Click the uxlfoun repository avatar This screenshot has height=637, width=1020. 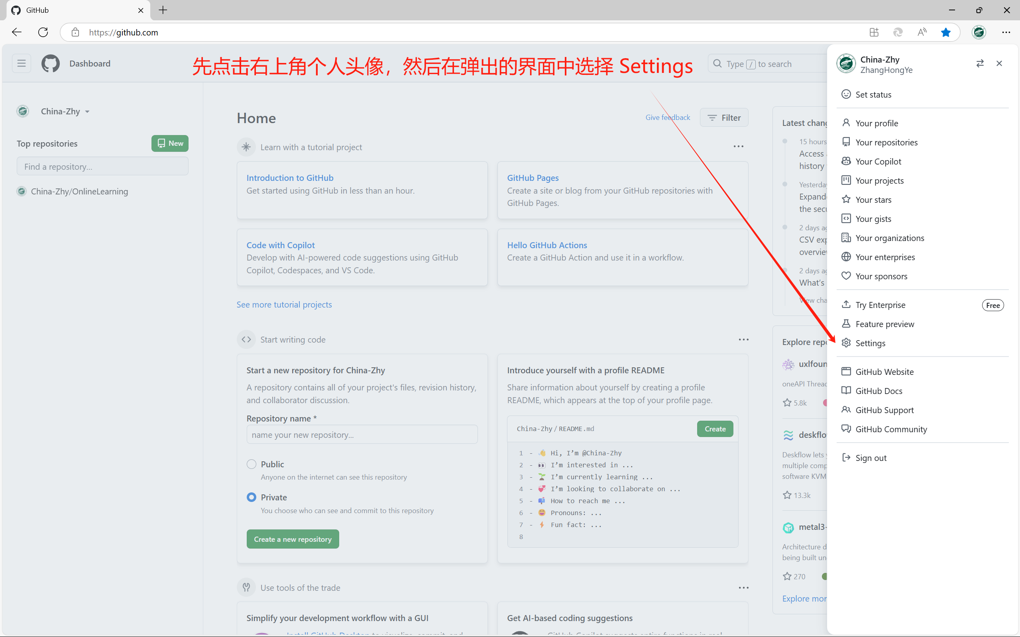coord(788,365)
